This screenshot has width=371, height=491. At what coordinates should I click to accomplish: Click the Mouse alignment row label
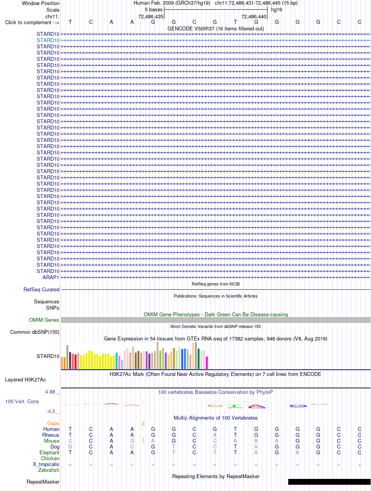pos(52,441)
